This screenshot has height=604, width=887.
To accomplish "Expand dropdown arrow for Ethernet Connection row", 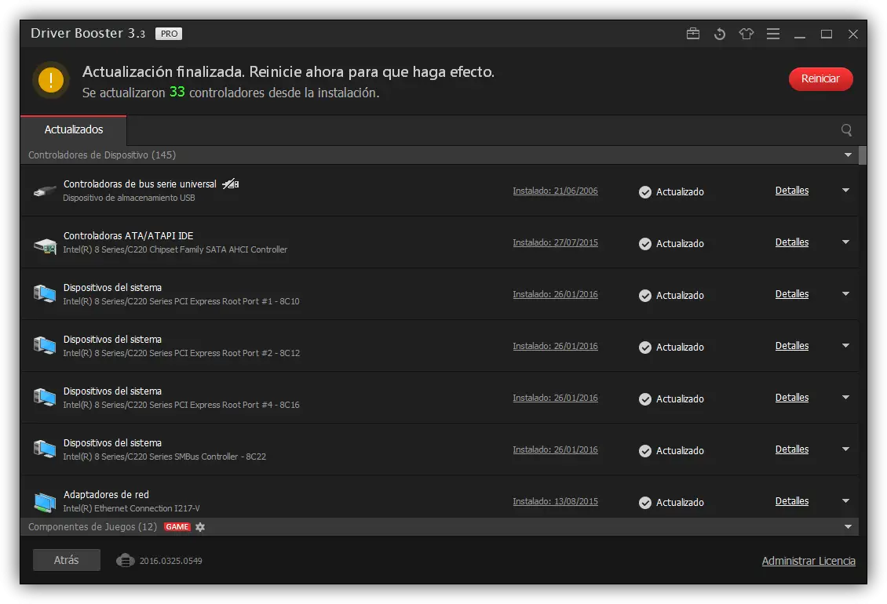I will click(845, 501).
